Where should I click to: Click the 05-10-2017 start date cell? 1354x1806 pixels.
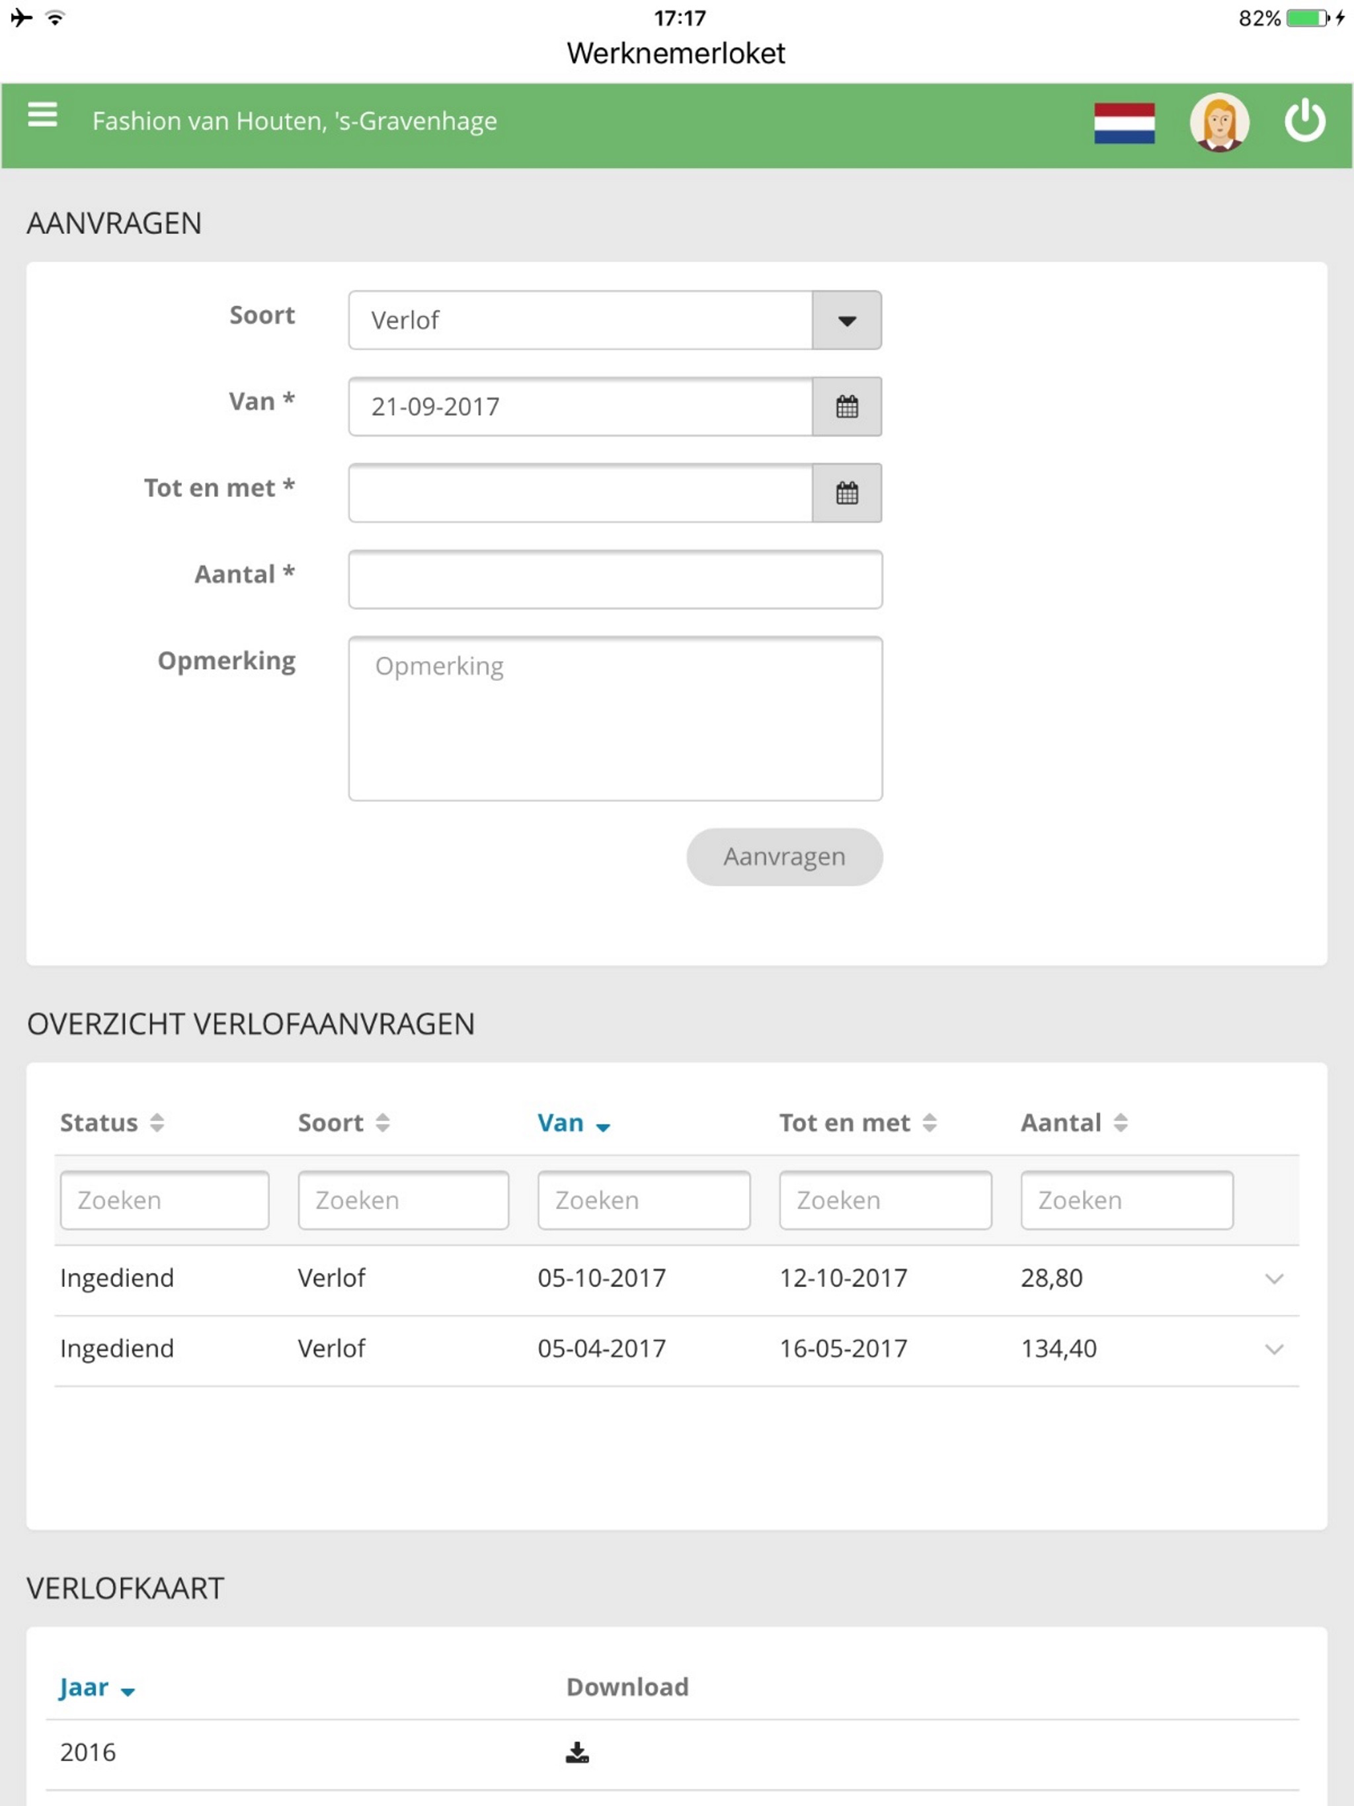click(x=602, y=1278)
